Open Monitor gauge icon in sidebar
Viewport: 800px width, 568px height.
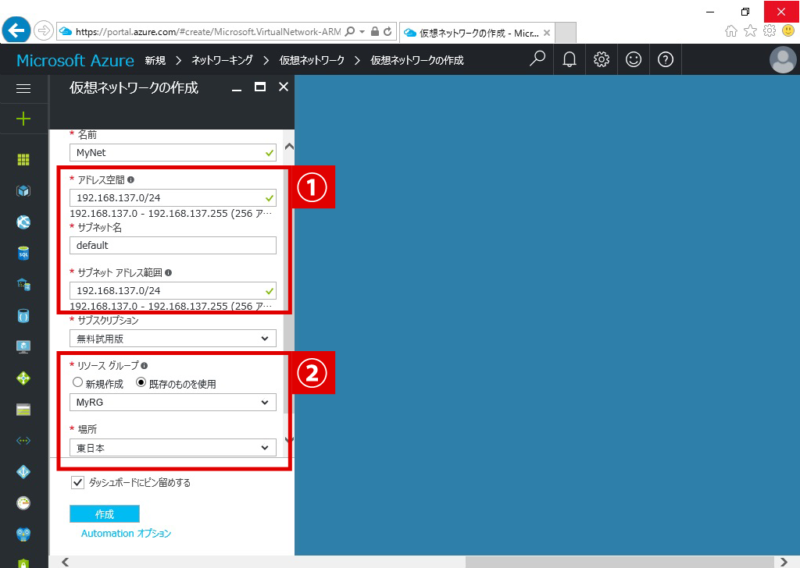23,503
